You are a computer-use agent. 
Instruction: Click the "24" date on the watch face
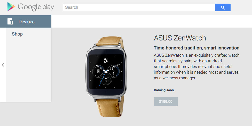(106, 61)
